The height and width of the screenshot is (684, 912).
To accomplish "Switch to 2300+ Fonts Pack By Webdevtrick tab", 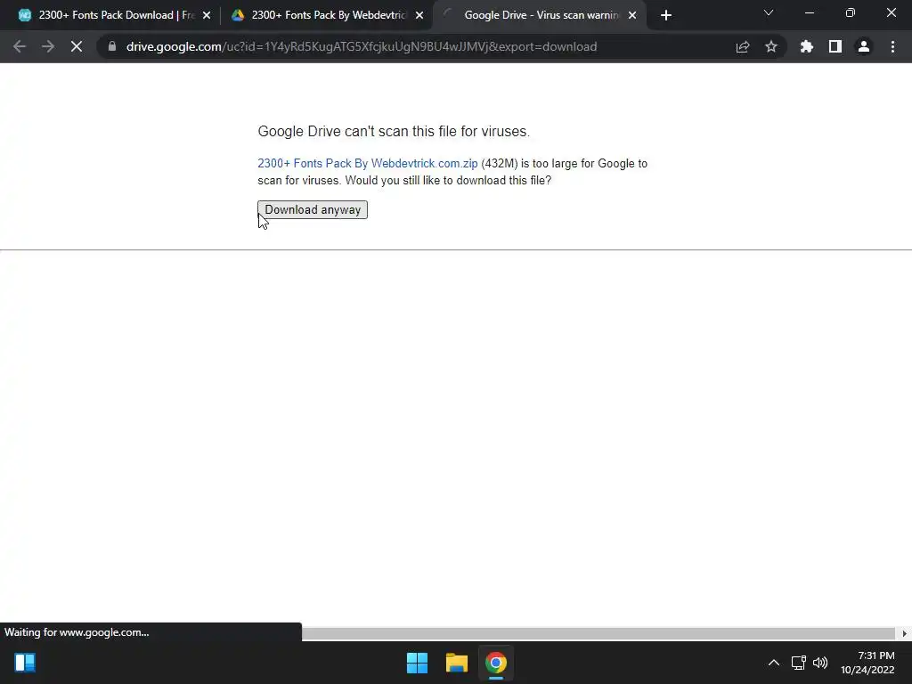I will [326, 15].
